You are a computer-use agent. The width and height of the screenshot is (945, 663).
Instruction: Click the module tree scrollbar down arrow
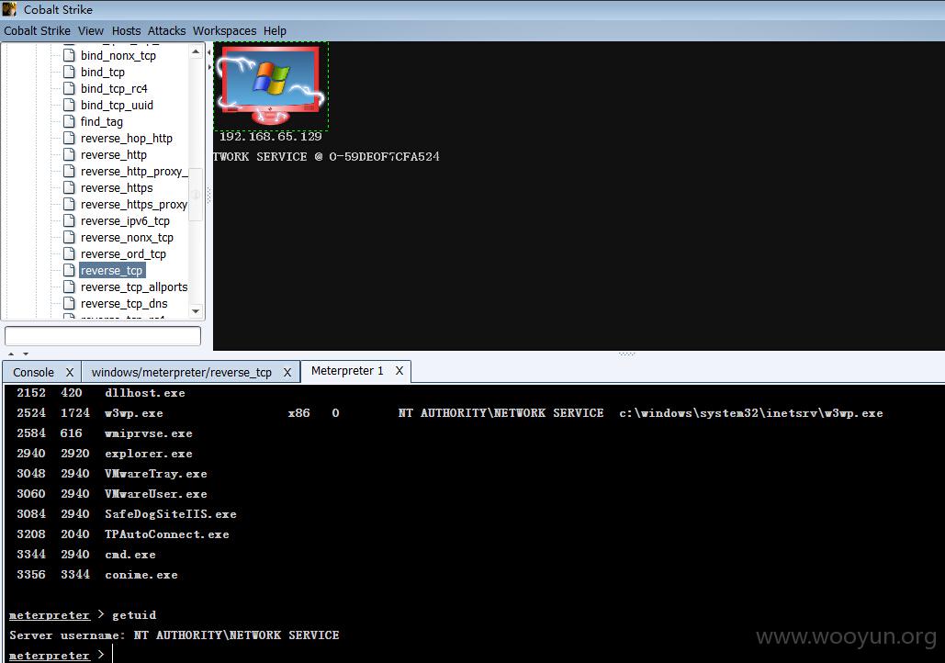(x=196, y=311)
